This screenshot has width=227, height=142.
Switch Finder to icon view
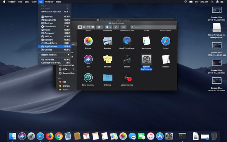(x=79, y=27)
